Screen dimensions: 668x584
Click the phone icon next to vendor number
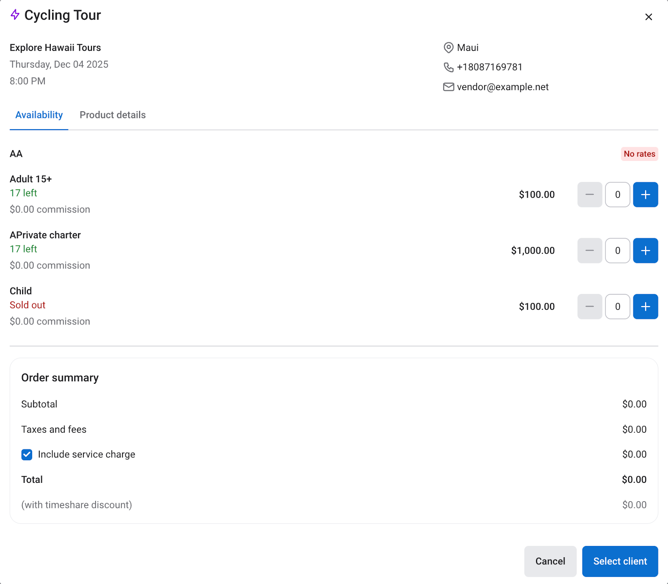(448, 67)
